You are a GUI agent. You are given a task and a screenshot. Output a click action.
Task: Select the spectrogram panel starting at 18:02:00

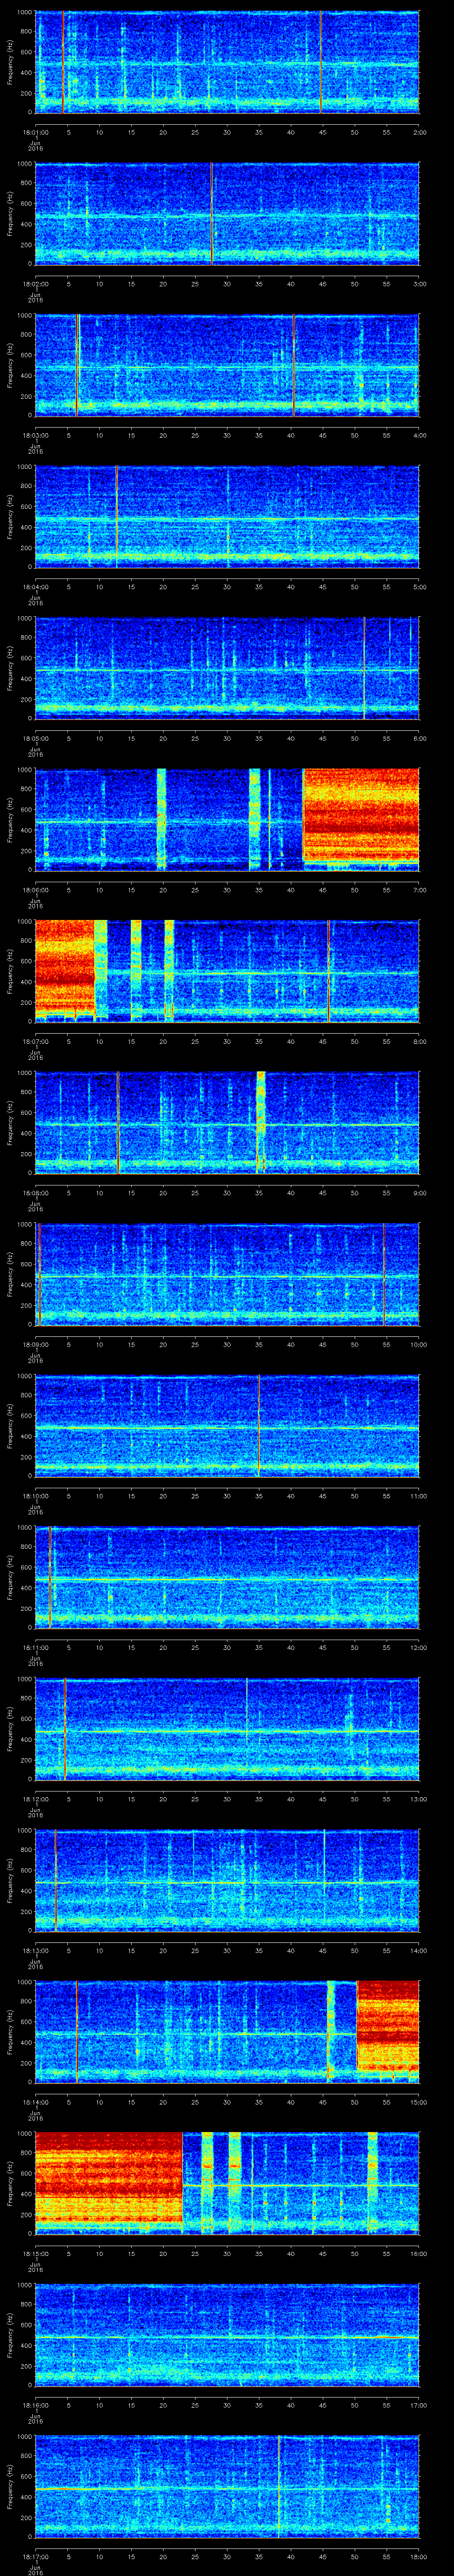point(227,214)
